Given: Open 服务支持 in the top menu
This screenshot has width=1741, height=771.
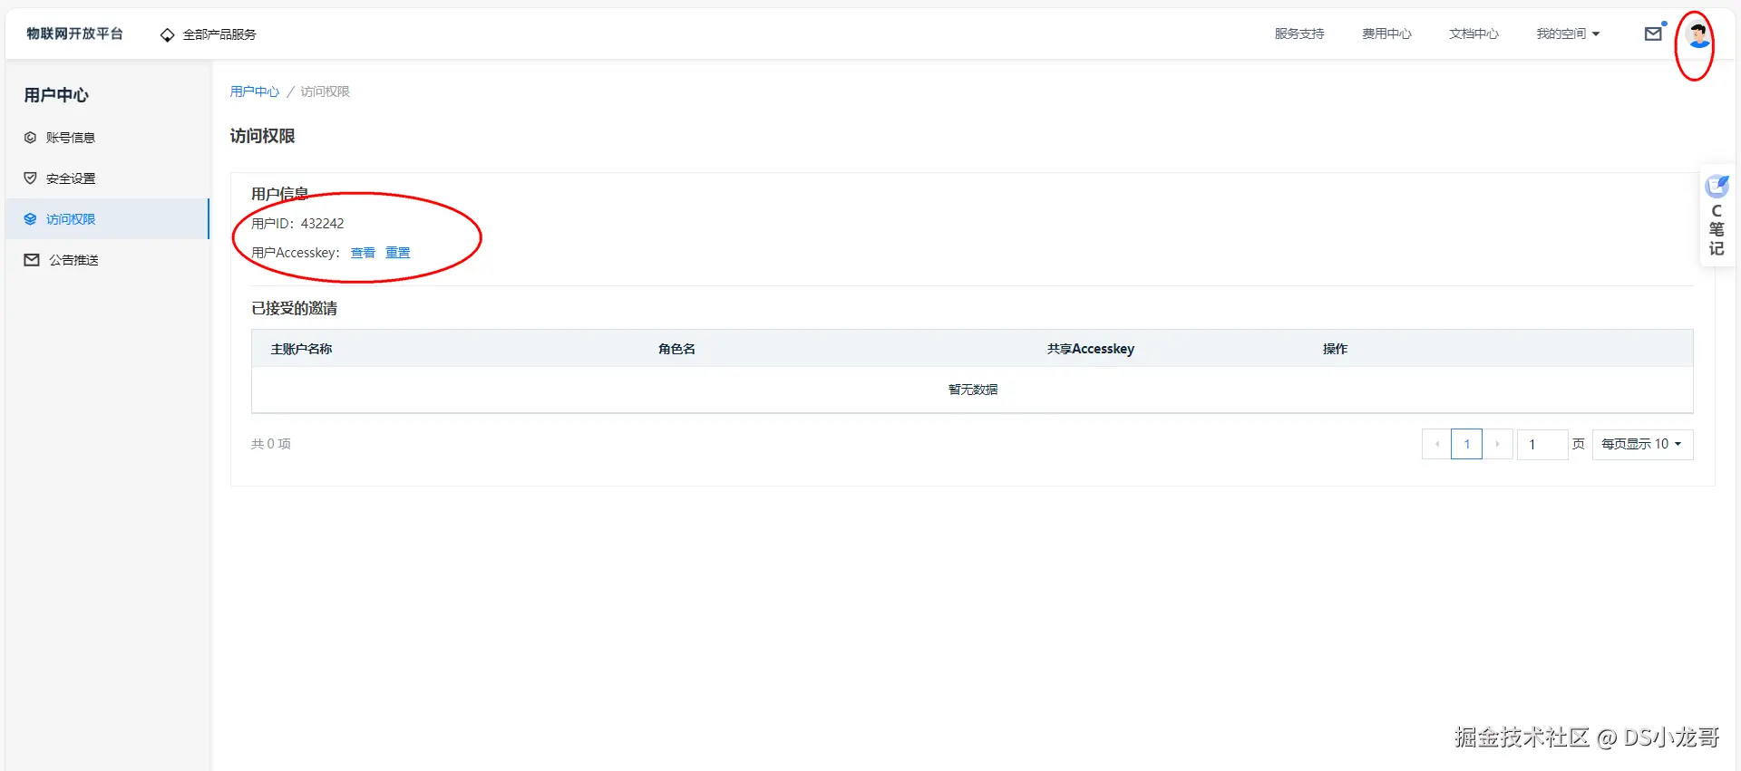Looking at the screenshot, I should [1299, 34].
